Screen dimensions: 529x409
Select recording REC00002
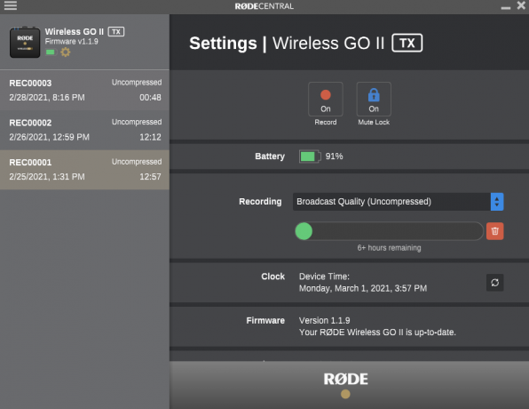[84, 130]
